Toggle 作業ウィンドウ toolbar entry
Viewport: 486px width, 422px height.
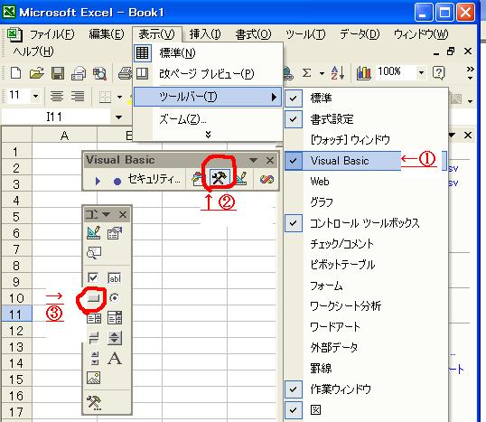pos(366,389)
